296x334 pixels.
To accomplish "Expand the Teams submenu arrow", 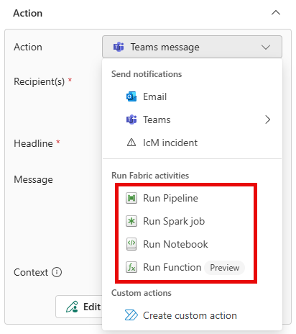I will coord(267,119).
